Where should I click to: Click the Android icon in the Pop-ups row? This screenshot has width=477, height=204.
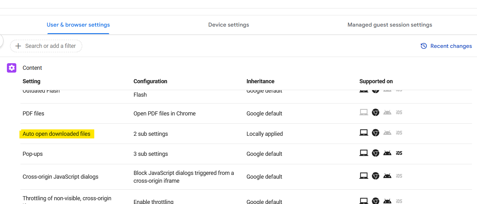(x=387, y=153)
